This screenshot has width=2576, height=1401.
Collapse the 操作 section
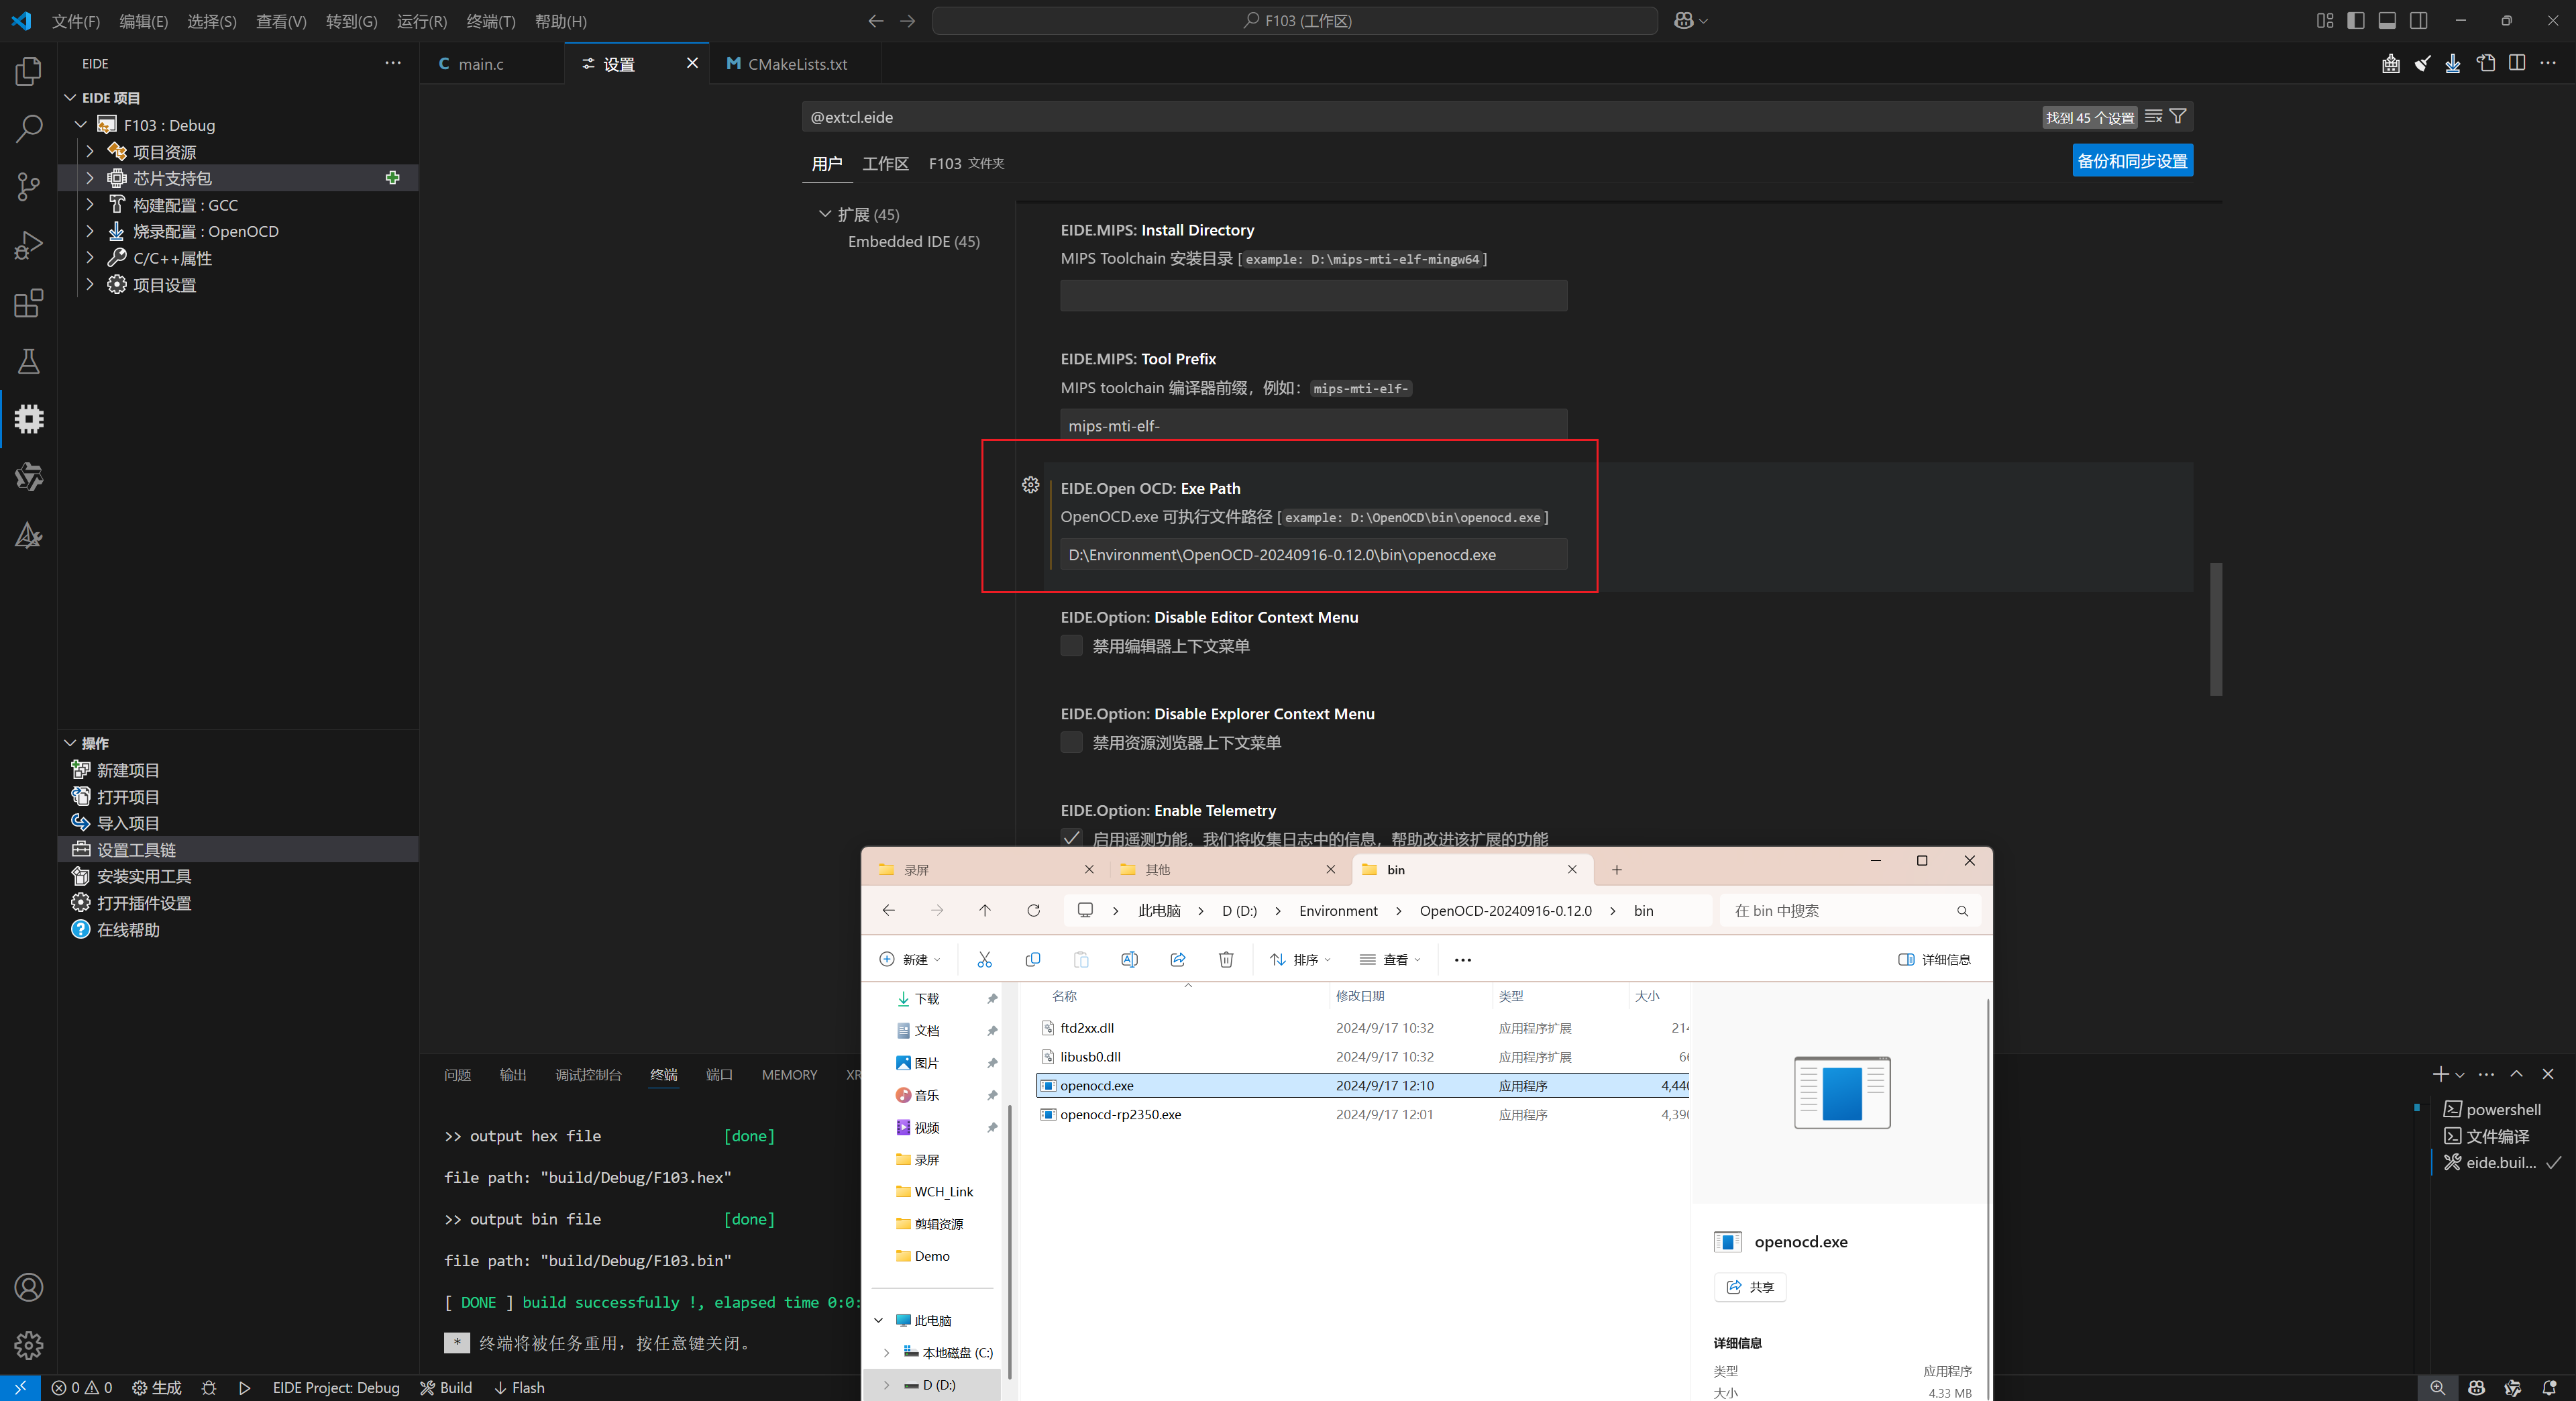coord(70,743)
